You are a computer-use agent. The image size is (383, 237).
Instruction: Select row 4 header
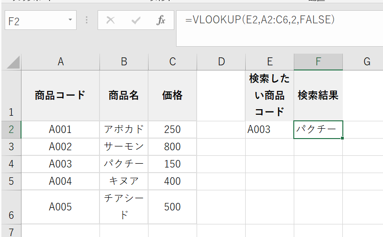click(x=11, y=164)
